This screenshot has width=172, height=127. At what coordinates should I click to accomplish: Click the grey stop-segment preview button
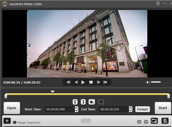[101, 102]
